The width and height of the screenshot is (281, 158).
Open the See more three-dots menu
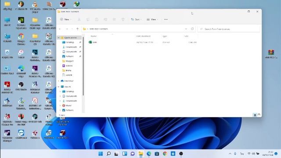[x=166, y=19]
